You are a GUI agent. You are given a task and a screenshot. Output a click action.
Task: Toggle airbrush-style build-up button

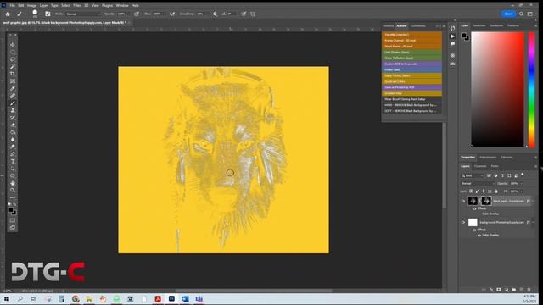click(x=172, y=14)
